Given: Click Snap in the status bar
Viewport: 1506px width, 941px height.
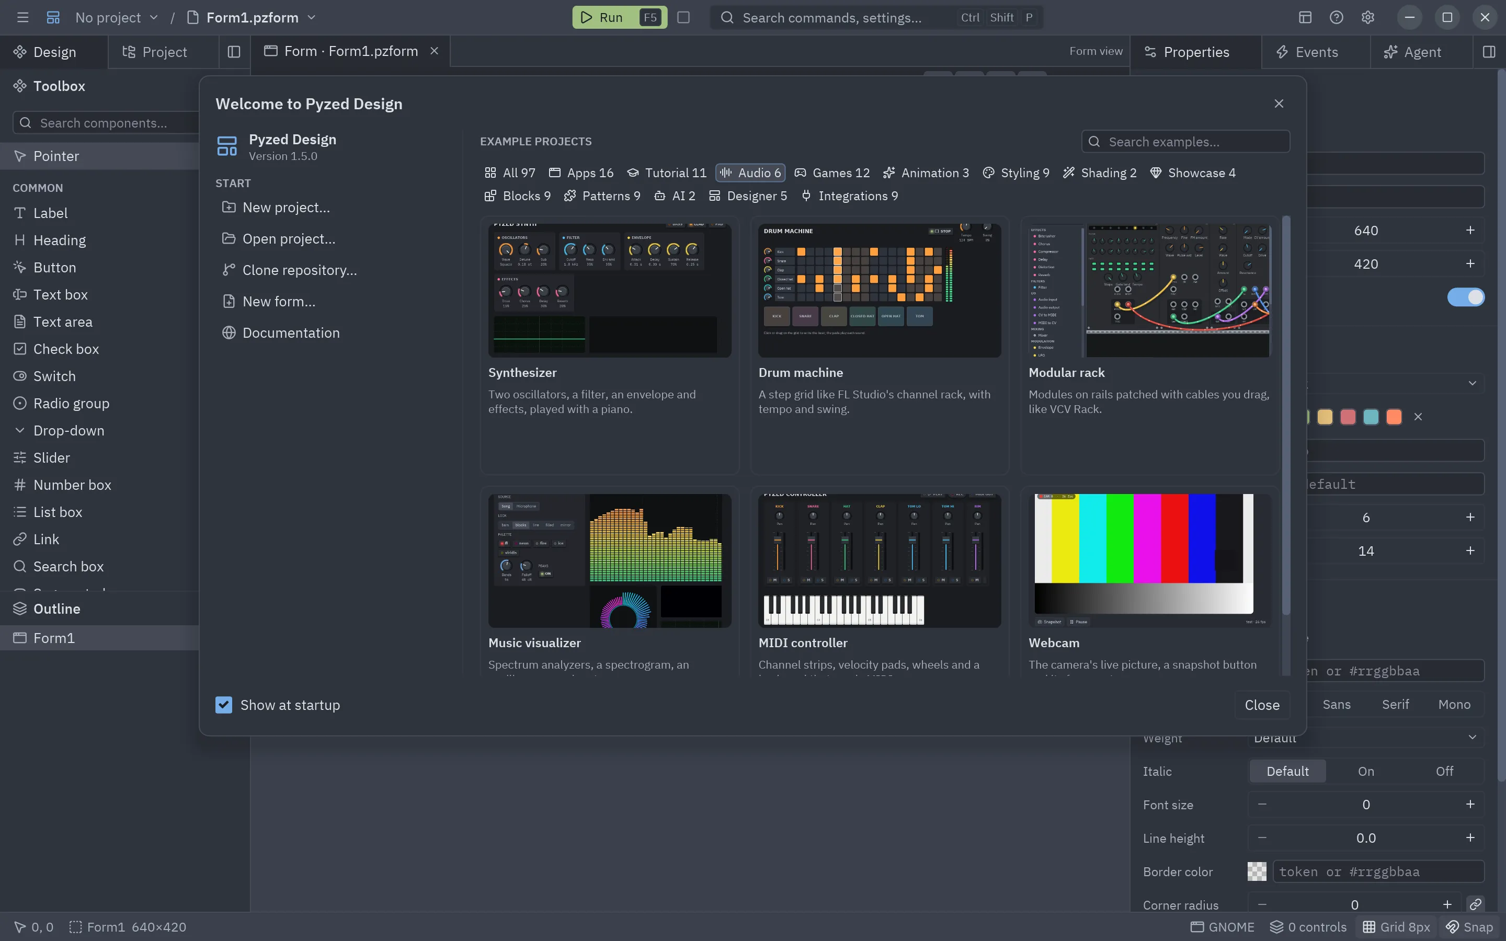Looking at the screenshot, I should [1469, 927].
